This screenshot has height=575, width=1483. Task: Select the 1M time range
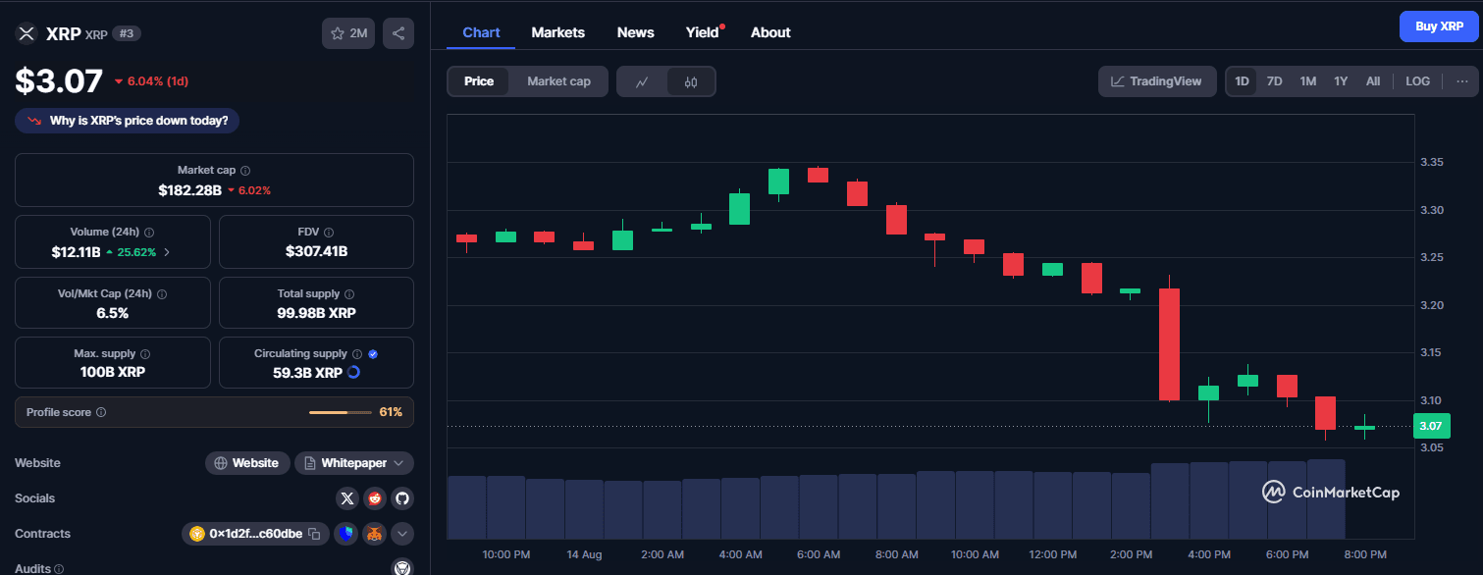point(1307,81)
